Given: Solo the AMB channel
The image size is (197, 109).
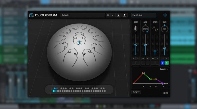Looking at the screenshot, I should tap(148, 58).
